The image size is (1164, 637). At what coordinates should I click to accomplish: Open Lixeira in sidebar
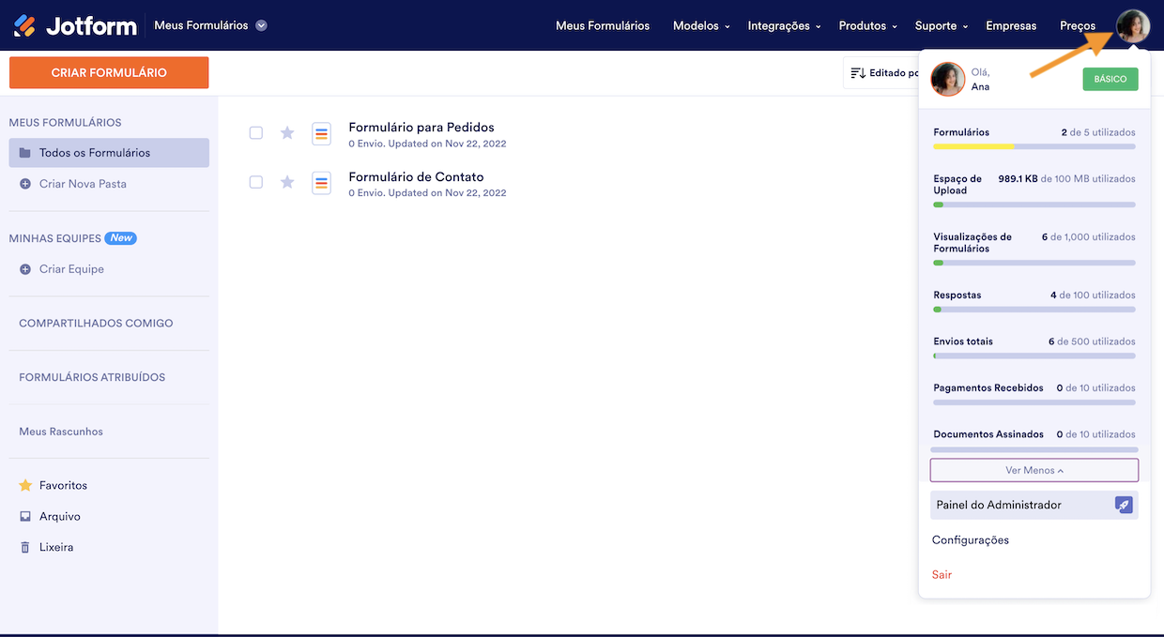[56, 547]
